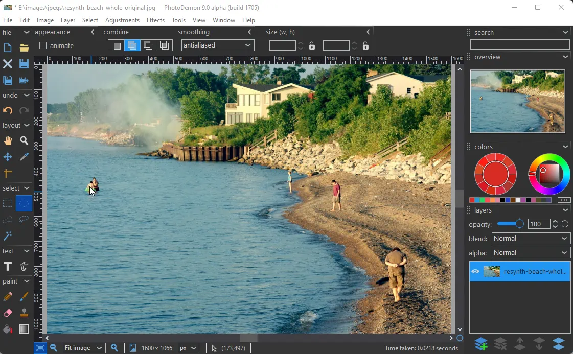Screen dimensions: 573x354
Task: Enable the animate checkbox
Action: pyautogui.click(x=43, y=45)
